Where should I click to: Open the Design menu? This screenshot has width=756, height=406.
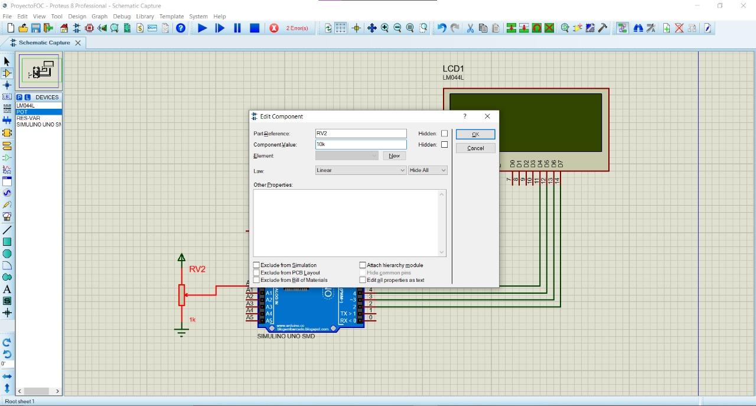point(77,17)
